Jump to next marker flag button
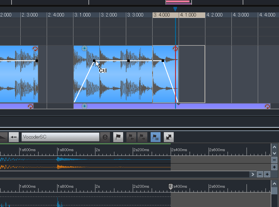This screenshot has width=279, height=207. point(142,137)
